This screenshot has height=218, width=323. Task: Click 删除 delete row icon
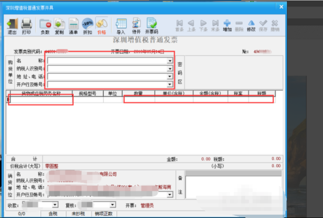(x=239, y=26)
